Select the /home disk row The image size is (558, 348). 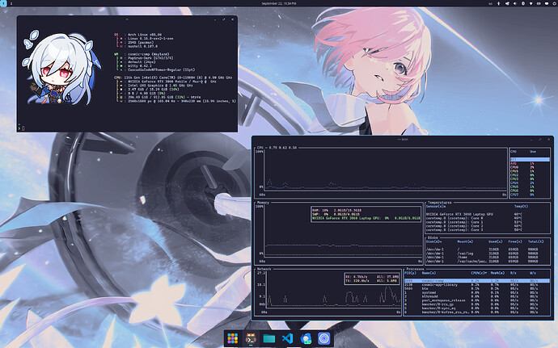[x=488, y=258]
